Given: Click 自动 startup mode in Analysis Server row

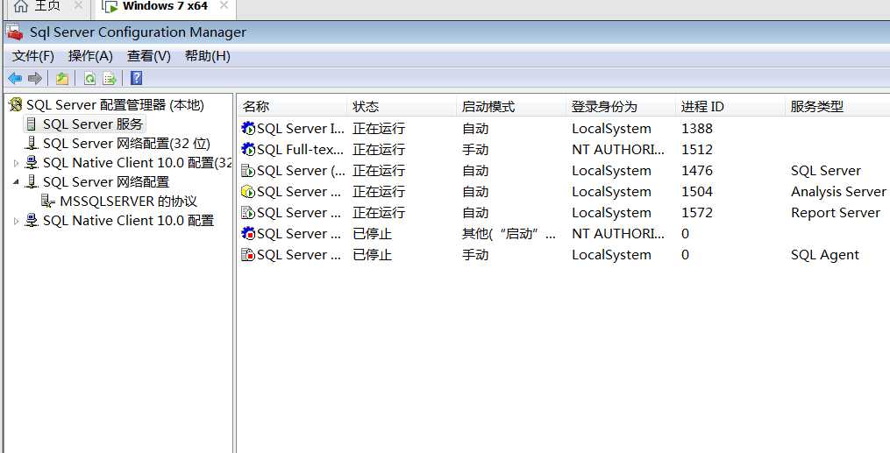Looking at the screenshot, I should point(475,192).
